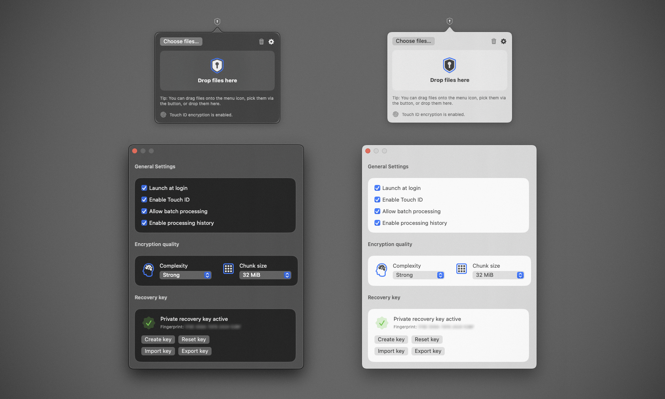Click the trash icon in the light popover
665x399 pixels.
point(494,41)
